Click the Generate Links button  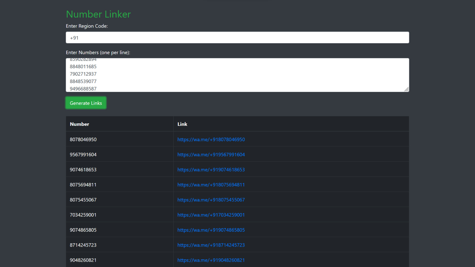pos(85,103)
